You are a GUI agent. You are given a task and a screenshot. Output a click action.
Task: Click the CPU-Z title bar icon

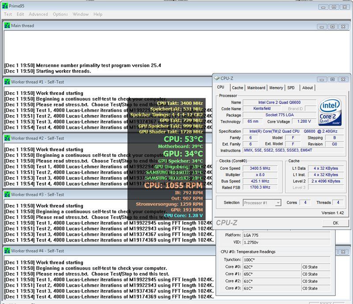pos(217,78)
